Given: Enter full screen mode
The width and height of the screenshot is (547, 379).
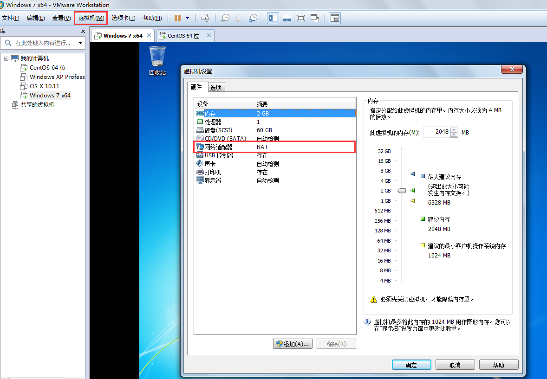Looking at the screenshot, I should (301, 18).
